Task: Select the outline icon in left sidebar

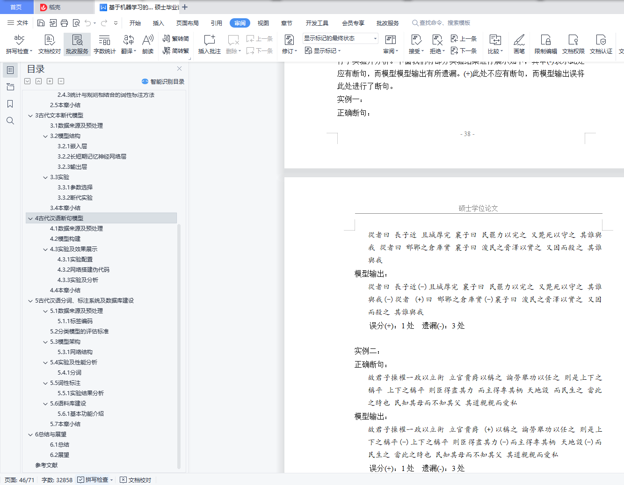Action: point(10,70)
